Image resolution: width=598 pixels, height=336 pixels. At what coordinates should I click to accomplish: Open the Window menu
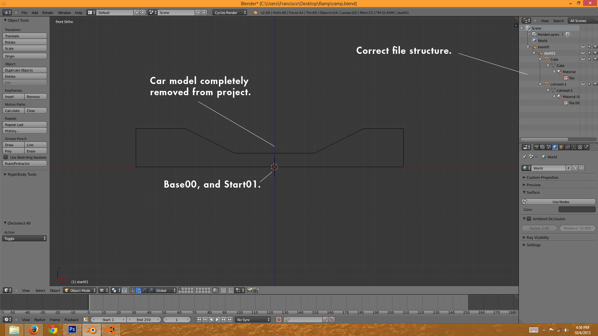(x=64, y=12)
